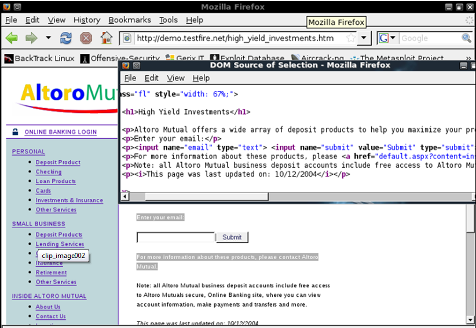Reload the page with the Refresh icon
Screen dimensions: 476x328
(66, 38)
